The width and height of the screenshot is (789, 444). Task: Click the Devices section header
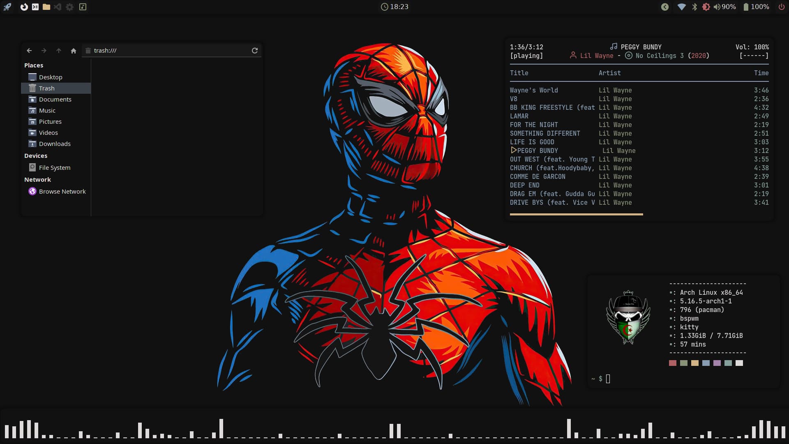[36, 156]
